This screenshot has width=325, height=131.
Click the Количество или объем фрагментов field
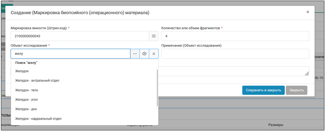click(x=235, y=36)
